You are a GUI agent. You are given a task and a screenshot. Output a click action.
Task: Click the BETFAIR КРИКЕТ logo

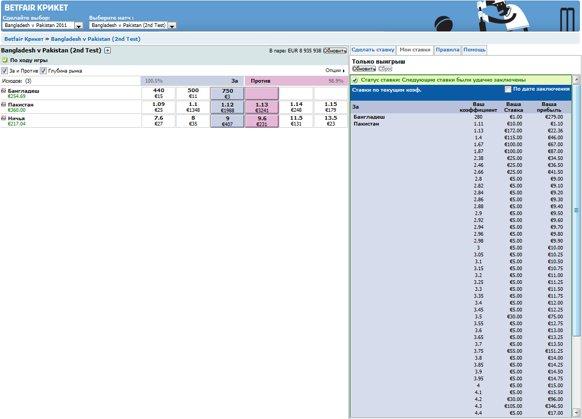coord(36,7)
